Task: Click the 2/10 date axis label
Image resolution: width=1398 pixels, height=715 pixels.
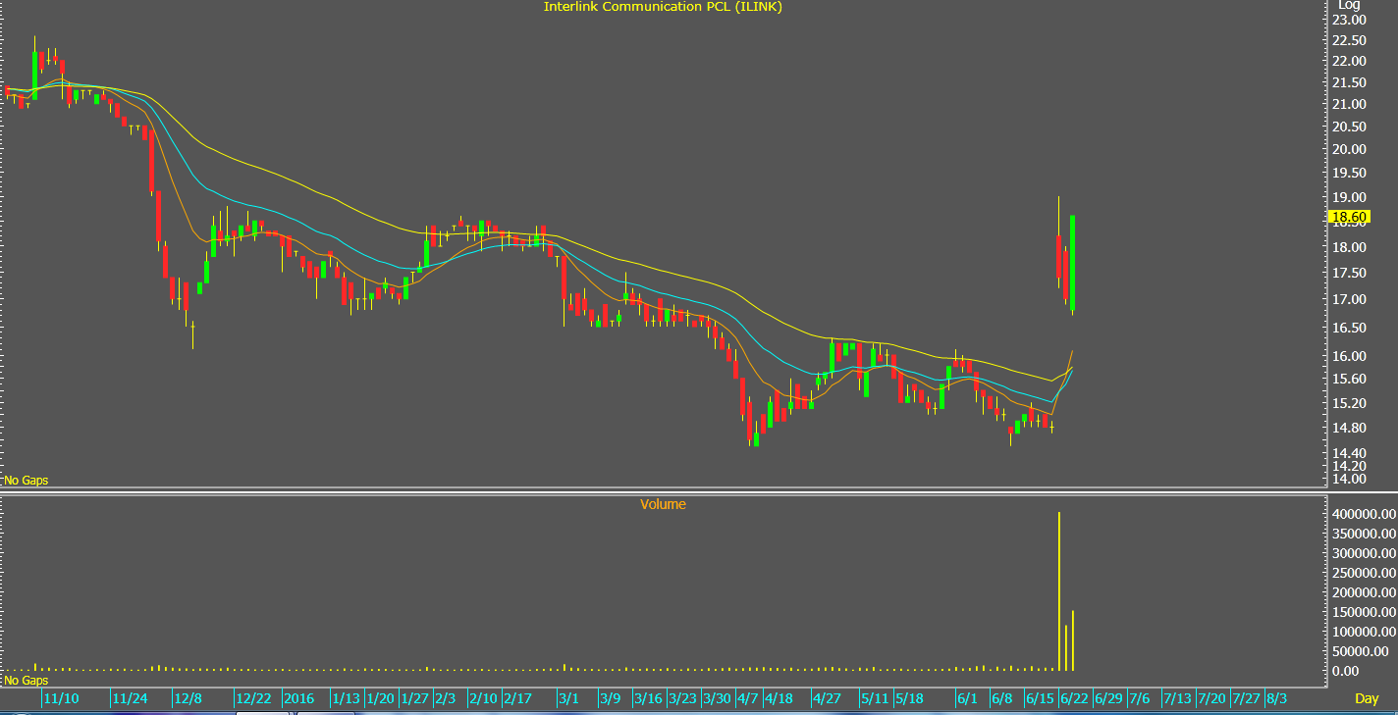Action: tap(483, 699)
